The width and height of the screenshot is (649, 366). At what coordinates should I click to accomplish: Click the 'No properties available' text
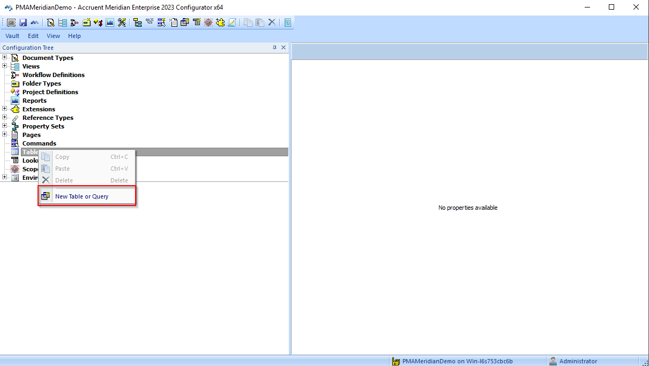(x=468, y=208)
